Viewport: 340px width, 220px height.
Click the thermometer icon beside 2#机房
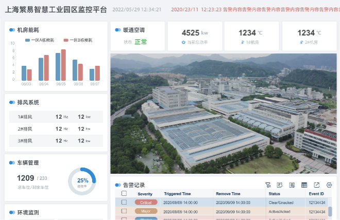click(301, 42)
